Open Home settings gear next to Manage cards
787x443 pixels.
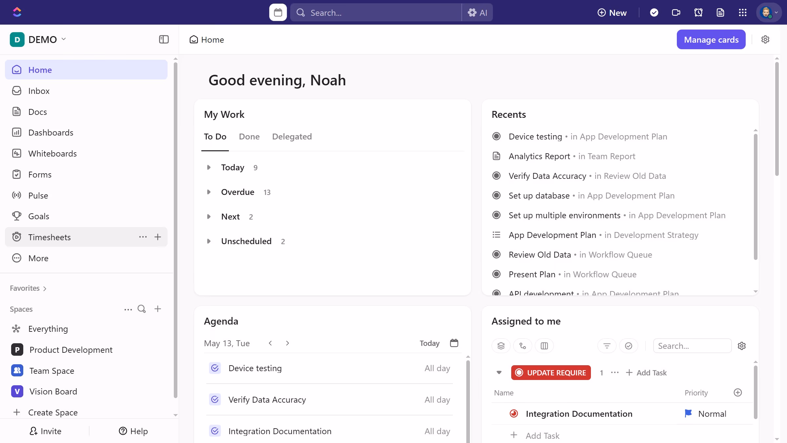pos(765,39)
